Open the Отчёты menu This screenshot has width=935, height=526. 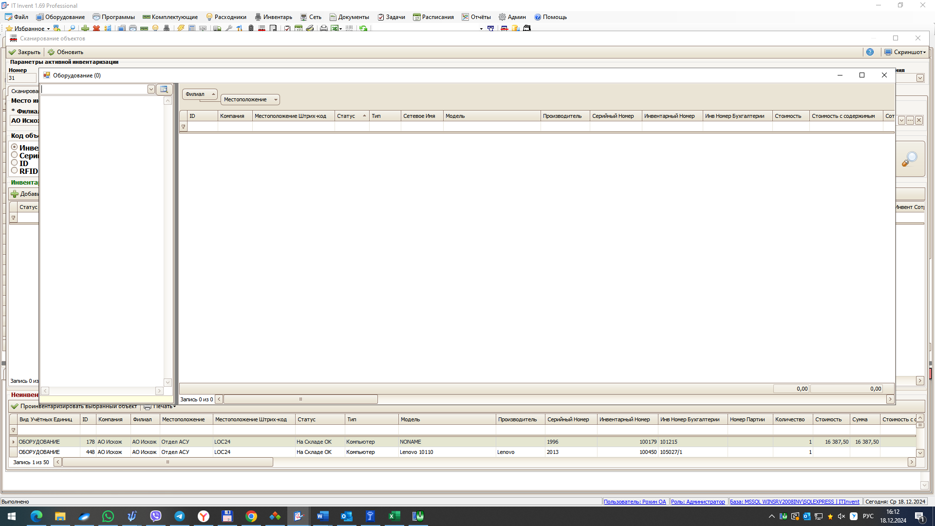pyautogui.click(x=476, y=17)
